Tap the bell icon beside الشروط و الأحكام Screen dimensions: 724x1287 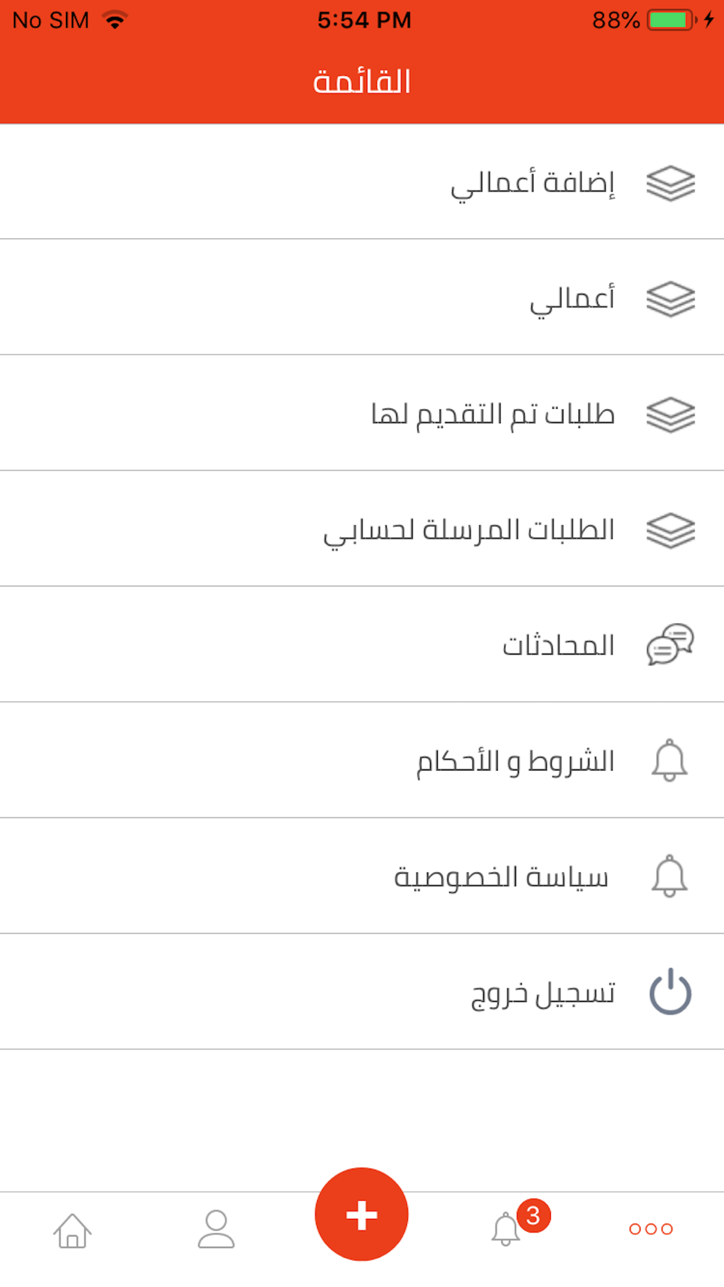(670, 760)
